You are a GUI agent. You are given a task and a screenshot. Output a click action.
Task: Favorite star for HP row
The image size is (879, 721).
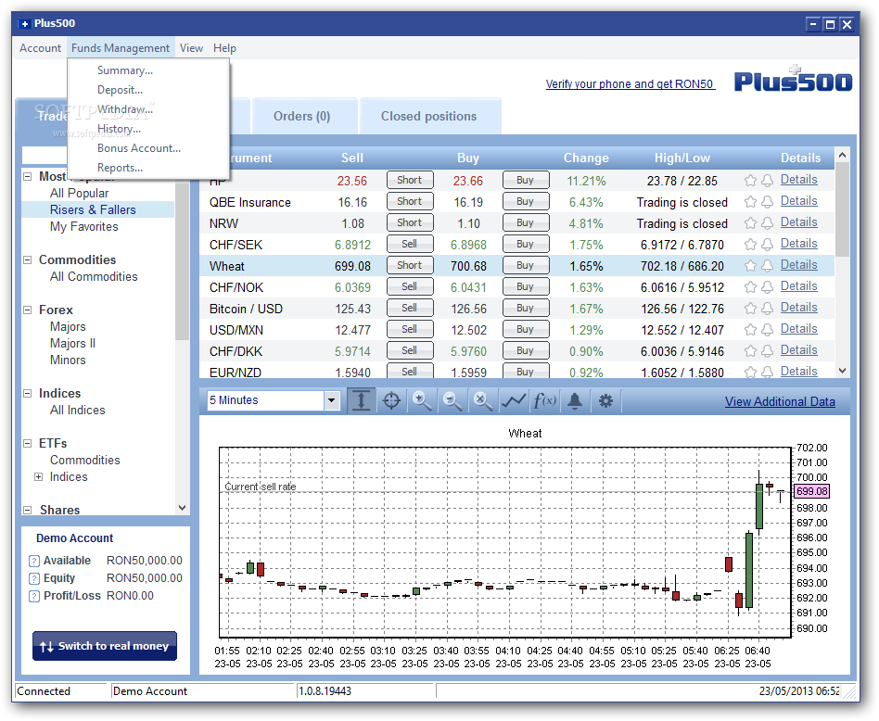point(751,181)
